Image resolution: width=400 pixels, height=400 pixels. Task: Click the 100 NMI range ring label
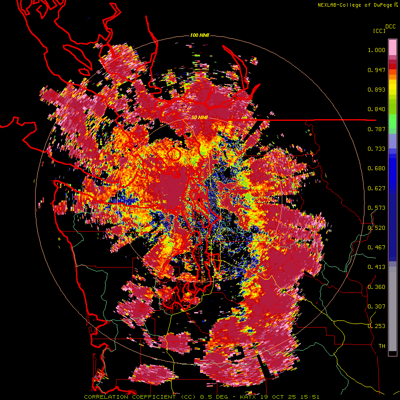point(200,35)
